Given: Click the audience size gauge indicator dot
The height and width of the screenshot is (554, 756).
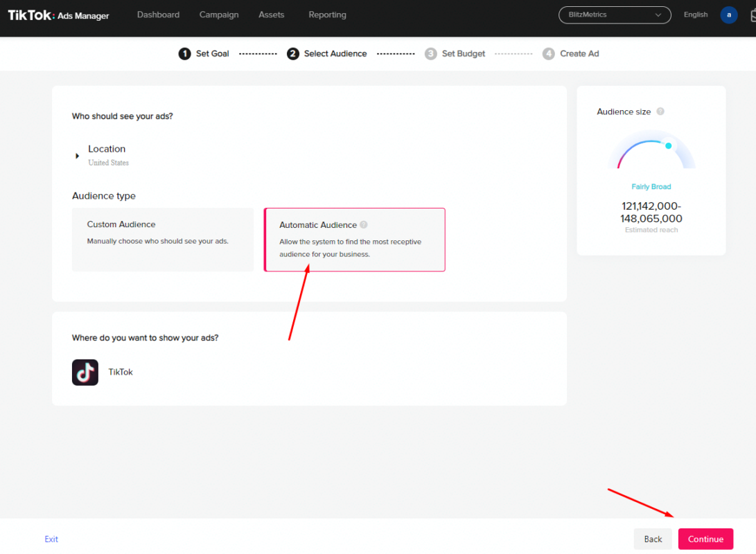Looking at the screenshot, I should click(x=668, y=145).
